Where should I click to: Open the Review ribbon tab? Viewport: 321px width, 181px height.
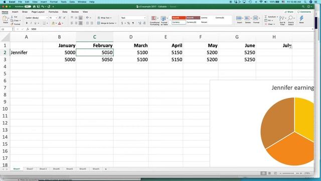pyautogui.click(x=75, y=12)
